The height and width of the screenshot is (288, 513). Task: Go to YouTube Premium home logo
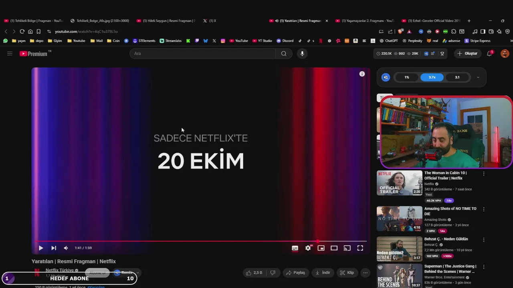click(35, 54)
